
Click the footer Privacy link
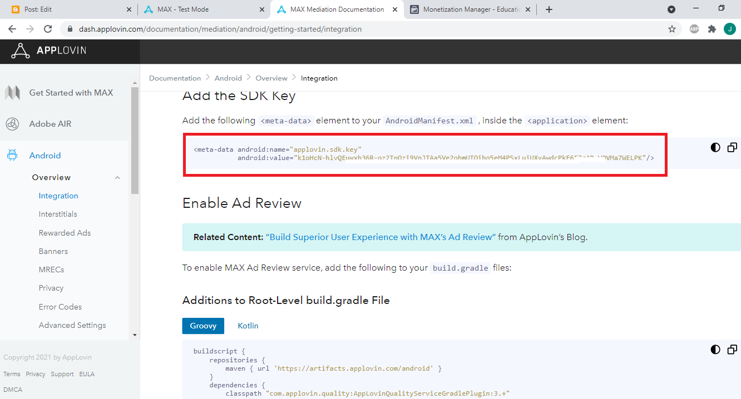tap(36, 374)
